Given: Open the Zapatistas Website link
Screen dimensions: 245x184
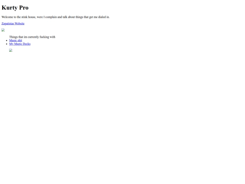Looking at the screenshot, I should click(x=13, y=24).
